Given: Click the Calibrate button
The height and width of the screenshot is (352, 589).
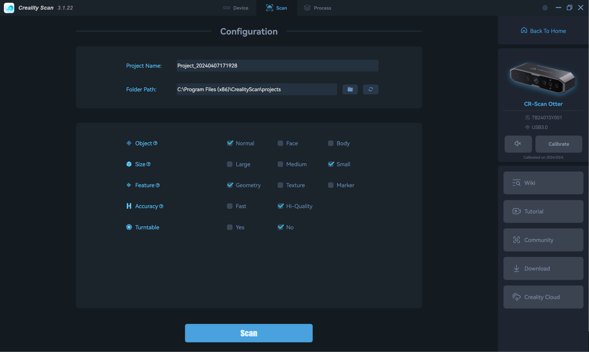Looking at the screenshot, I should pos(559,144).
